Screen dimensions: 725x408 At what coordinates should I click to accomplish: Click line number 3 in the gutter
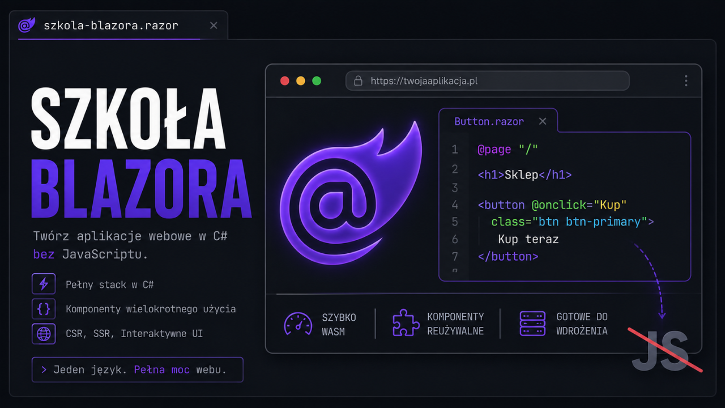(x=455, y=188)
